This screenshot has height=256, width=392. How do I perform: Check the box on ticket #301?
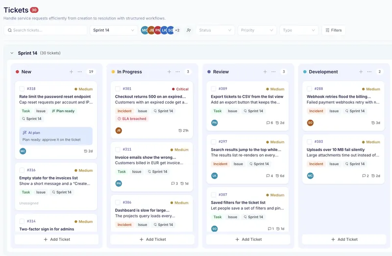click(118, 89)
